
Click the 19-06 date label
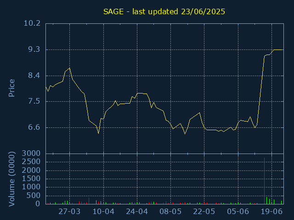click(x=271, y=212)
